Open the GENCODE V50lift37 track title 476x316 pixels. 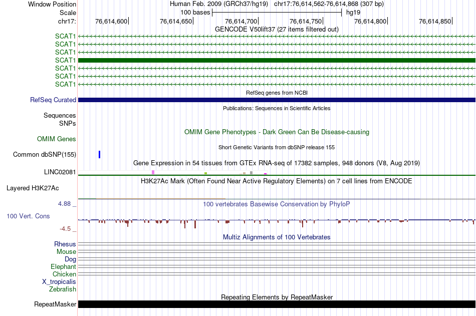coord(277,29)
